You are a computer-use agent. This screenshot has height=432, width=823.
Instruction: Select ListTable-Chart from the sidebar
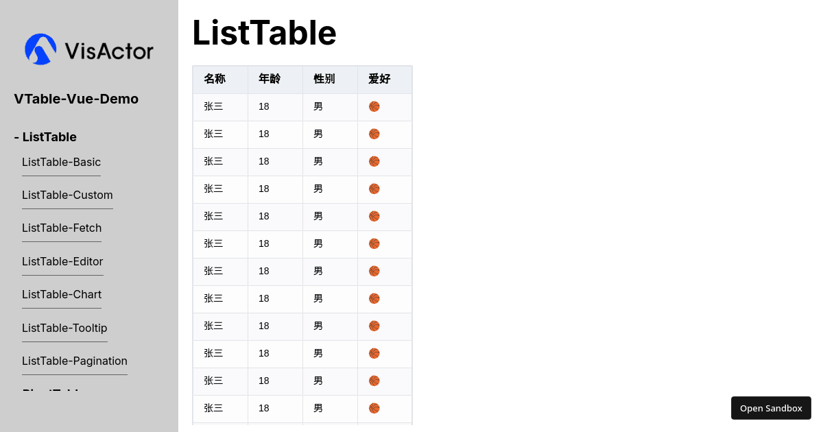pos(61,294)
